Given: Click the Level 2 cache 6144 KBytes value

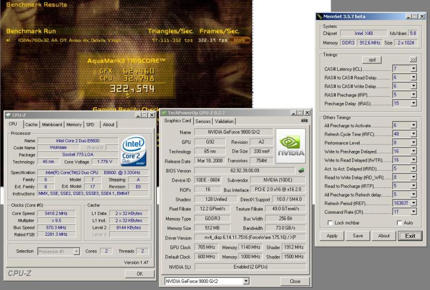Looking at the screenshot, I should (x=128, y=228).
